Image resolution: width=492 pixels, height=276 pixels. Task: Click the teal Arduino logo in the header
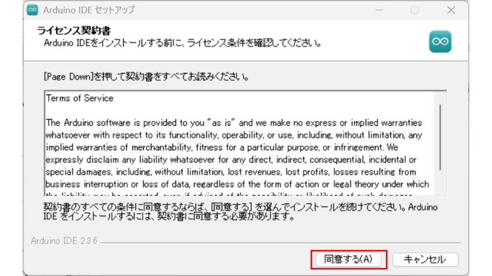coord(440,42)
